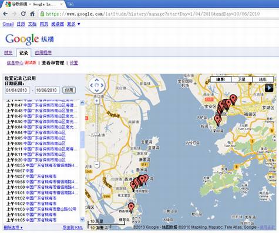
Task: Click the browser back arrow button
Action: [x=5, y=14]
